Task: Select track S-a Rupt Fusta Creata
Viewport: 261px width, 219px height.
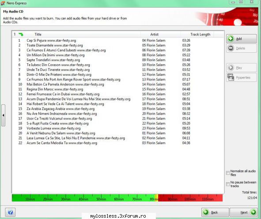Action: [57, 123]
